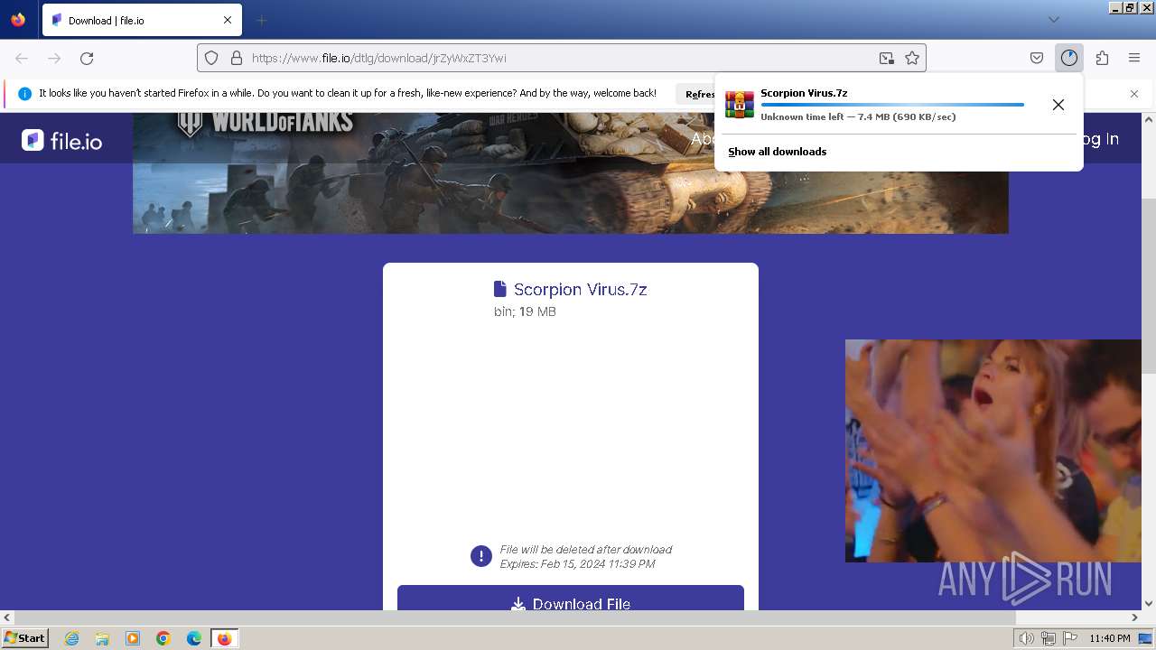The image size is (1156, 650).
Task: Click the exclamation warning icon
Action: (x=481, y=556)
